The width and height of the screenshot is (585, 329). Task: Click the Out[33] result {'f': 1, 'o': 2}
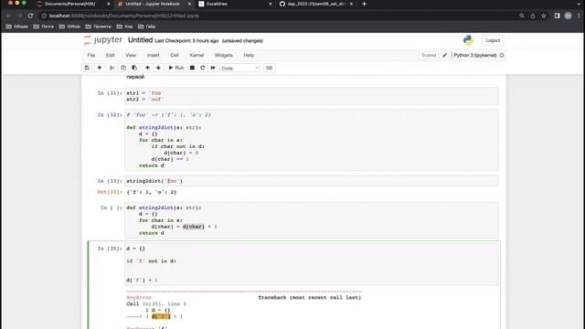(152, 192)
